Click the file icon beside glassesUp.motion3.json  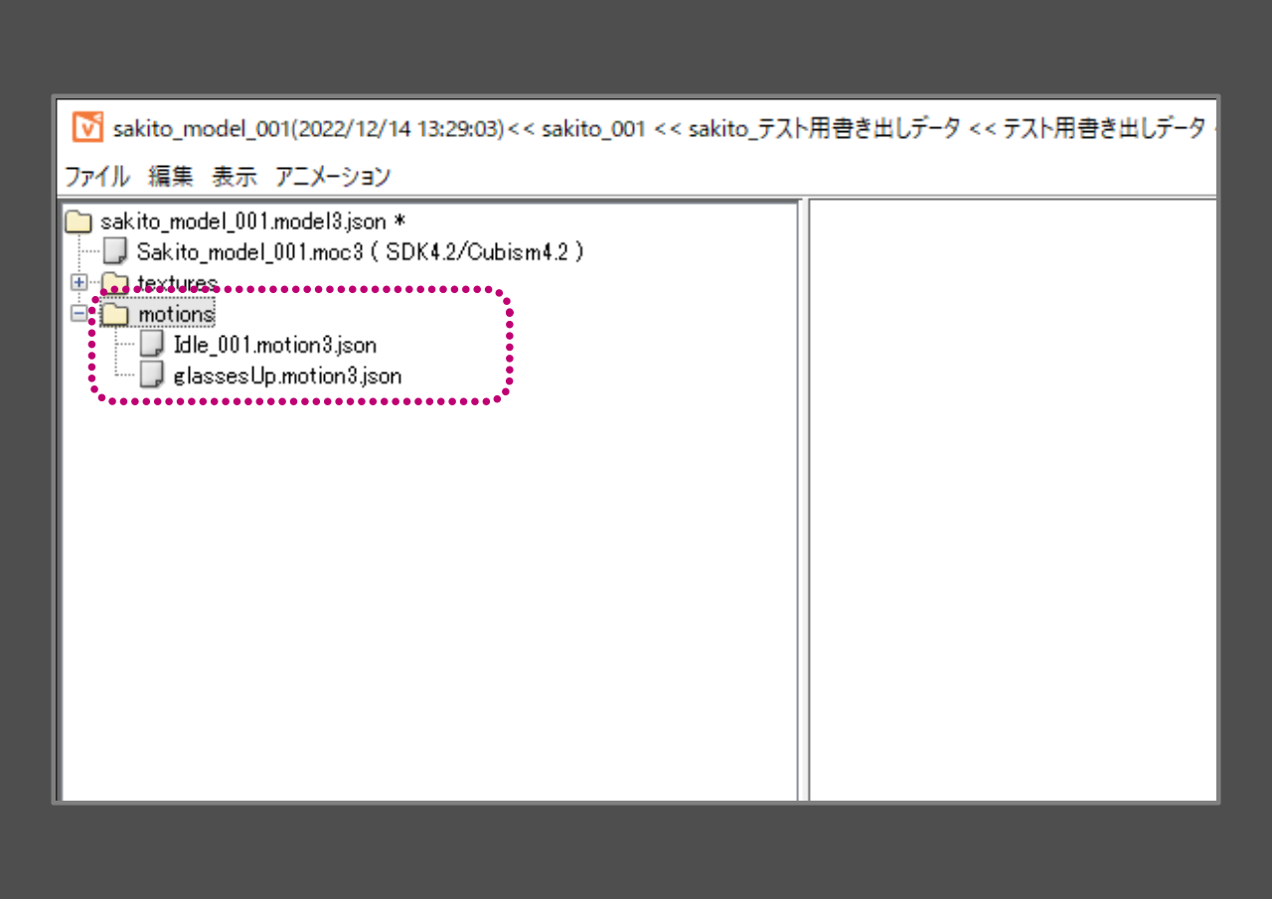[152, 375]
